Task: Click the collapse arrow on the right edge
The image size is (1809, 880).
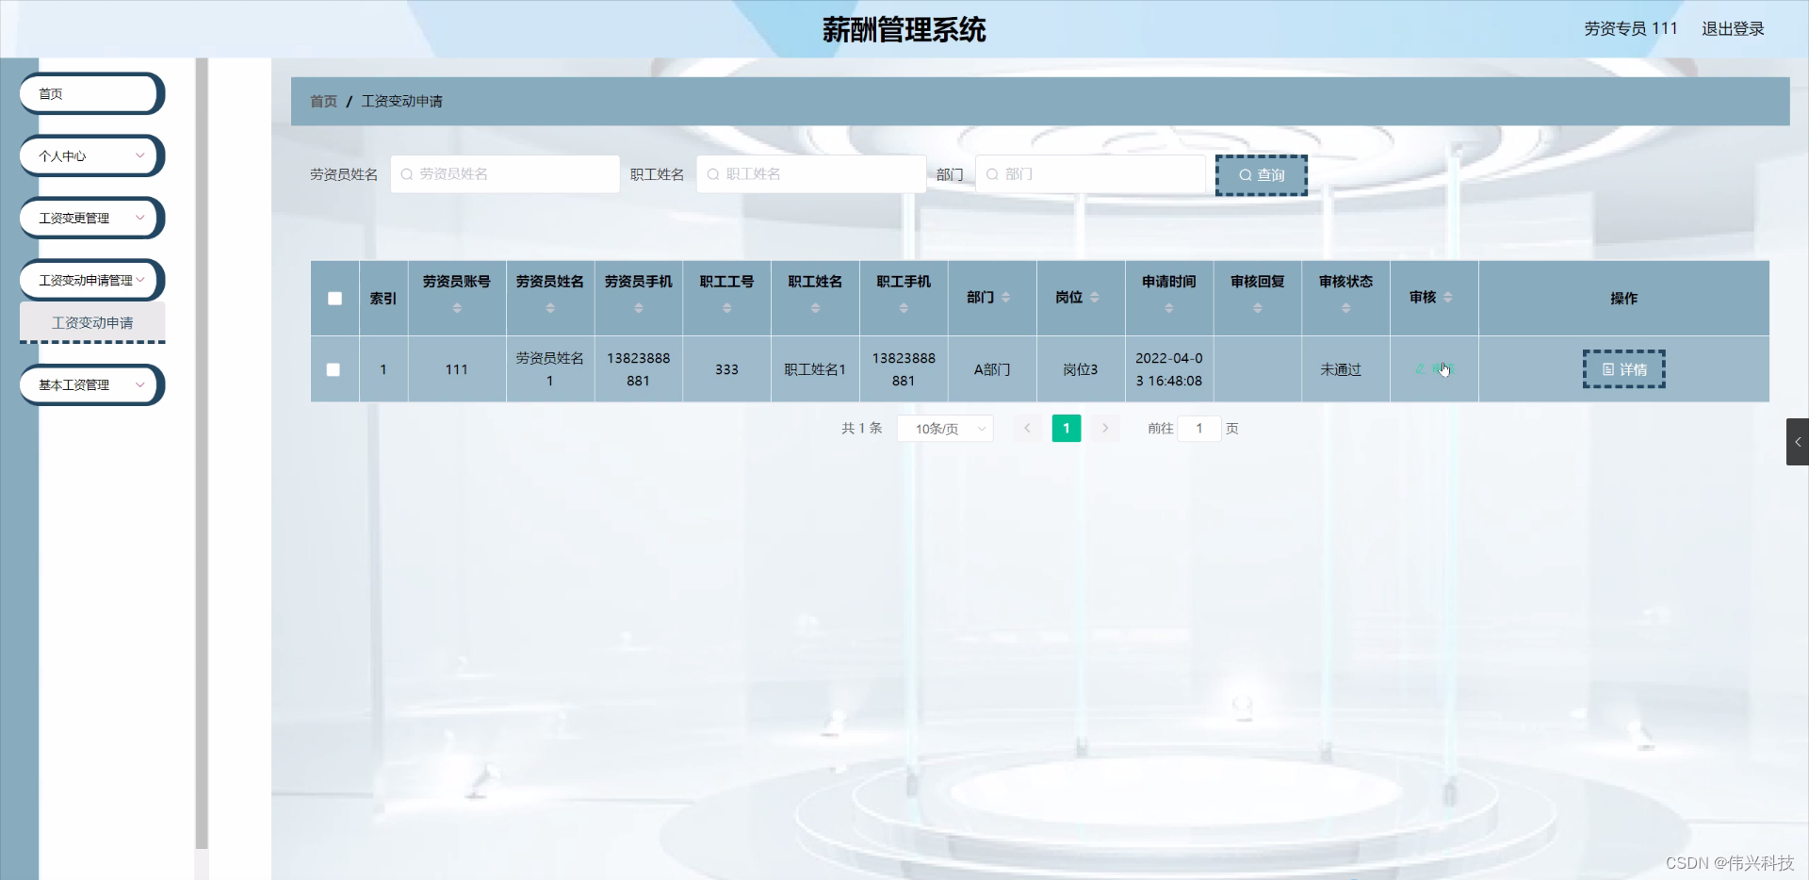Action: [1798, 441]
